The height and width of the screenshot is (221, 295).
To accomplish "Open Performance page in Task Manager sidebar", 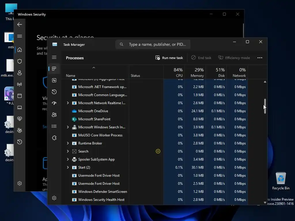I will 54,81.
